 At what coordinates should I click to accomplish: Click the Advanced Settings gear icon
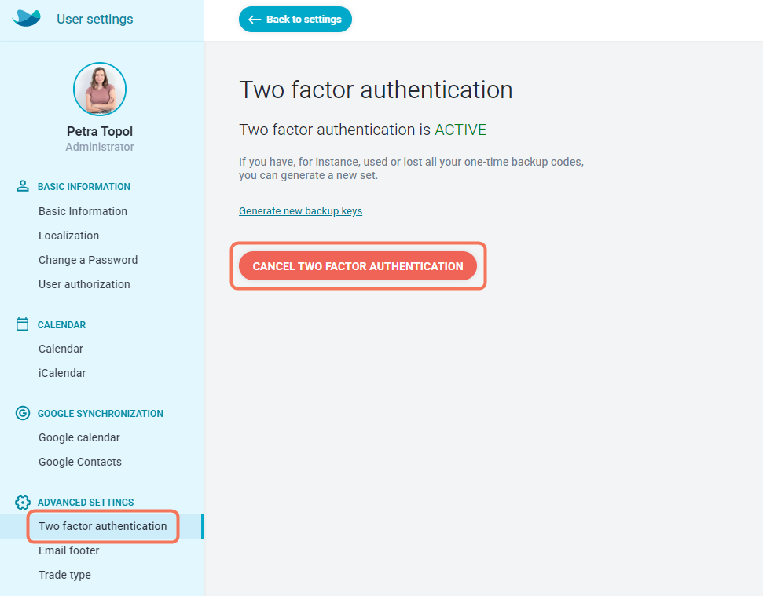(22, 503)
